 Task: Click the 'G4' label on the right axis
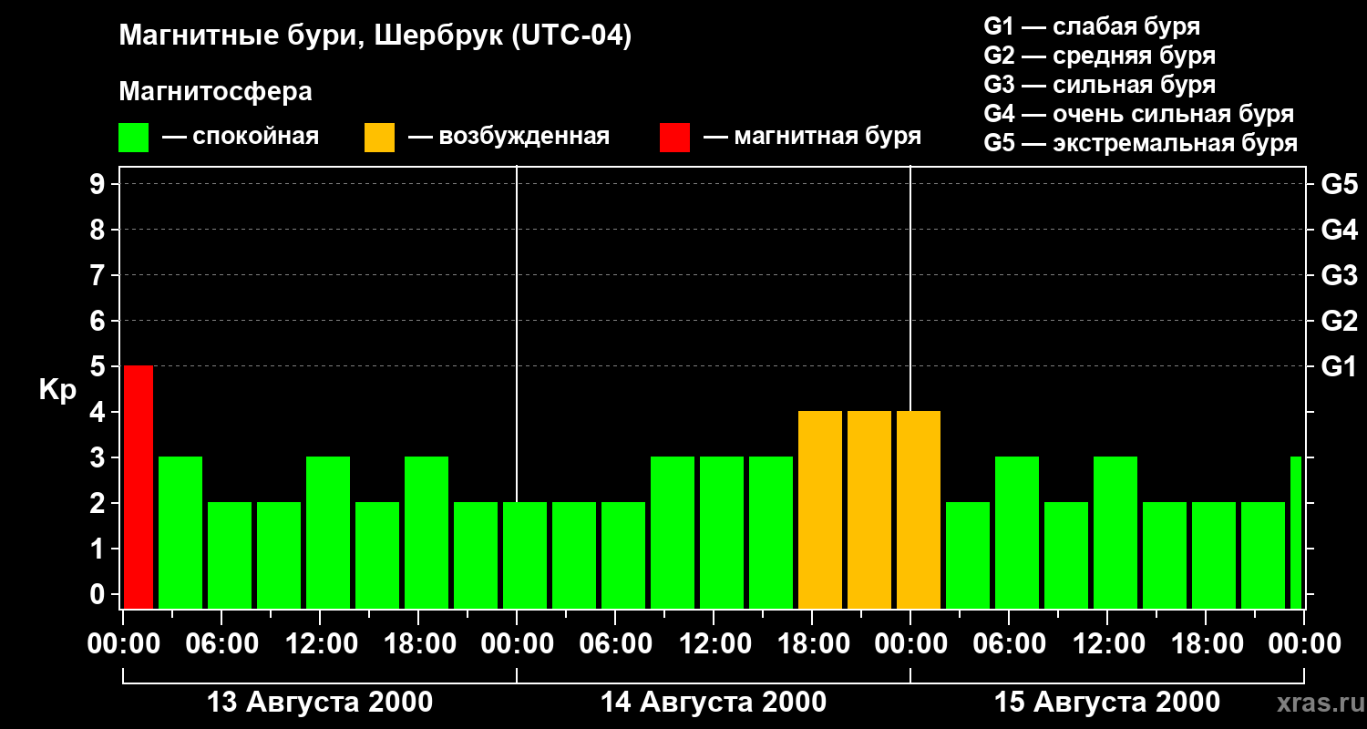(1339, 230)
